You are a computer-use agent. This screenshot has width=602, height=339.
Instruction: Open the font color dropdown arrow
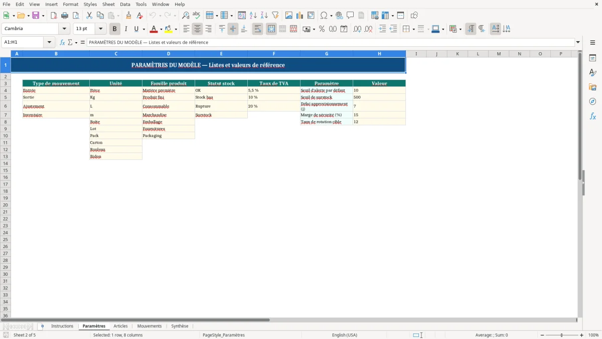pos(161,29)
